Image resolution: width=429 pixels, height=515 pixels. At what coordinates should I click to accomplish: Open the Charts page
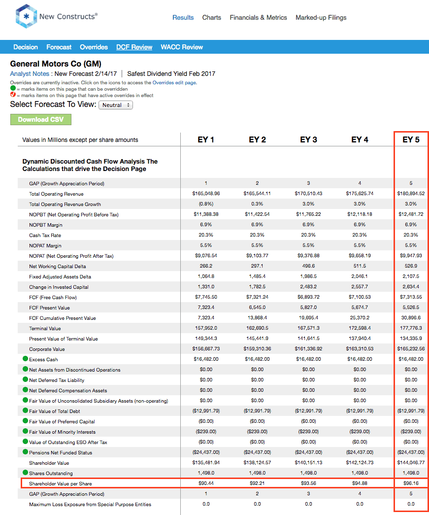[x=211, y=18]
